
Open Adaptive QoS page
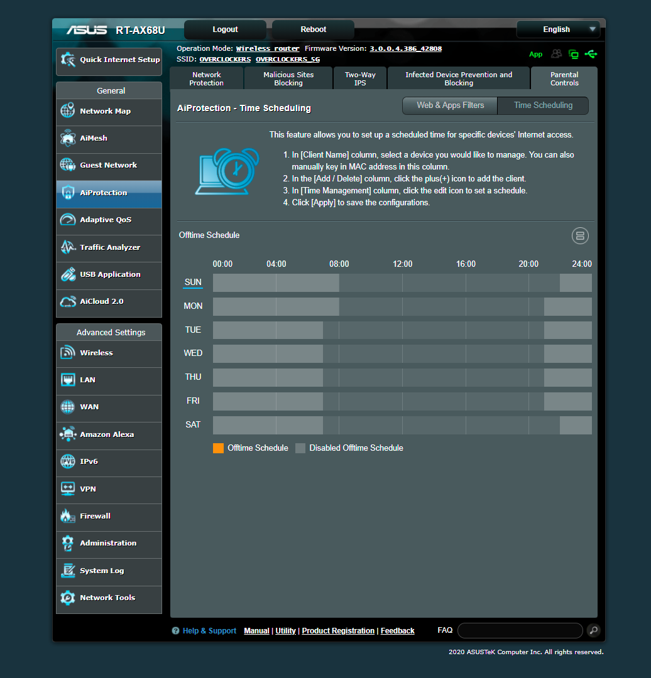pos(109,220)
